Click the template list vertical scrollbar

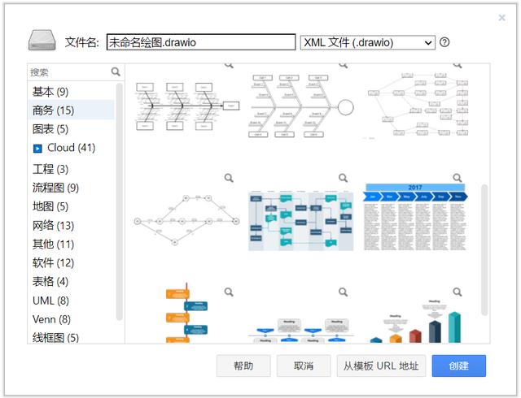(x=484, y=244)
